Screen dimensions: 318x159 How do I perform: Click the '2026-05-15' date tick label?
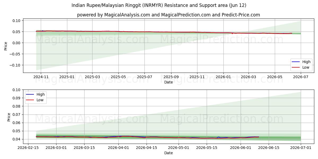tap(207, 148)
